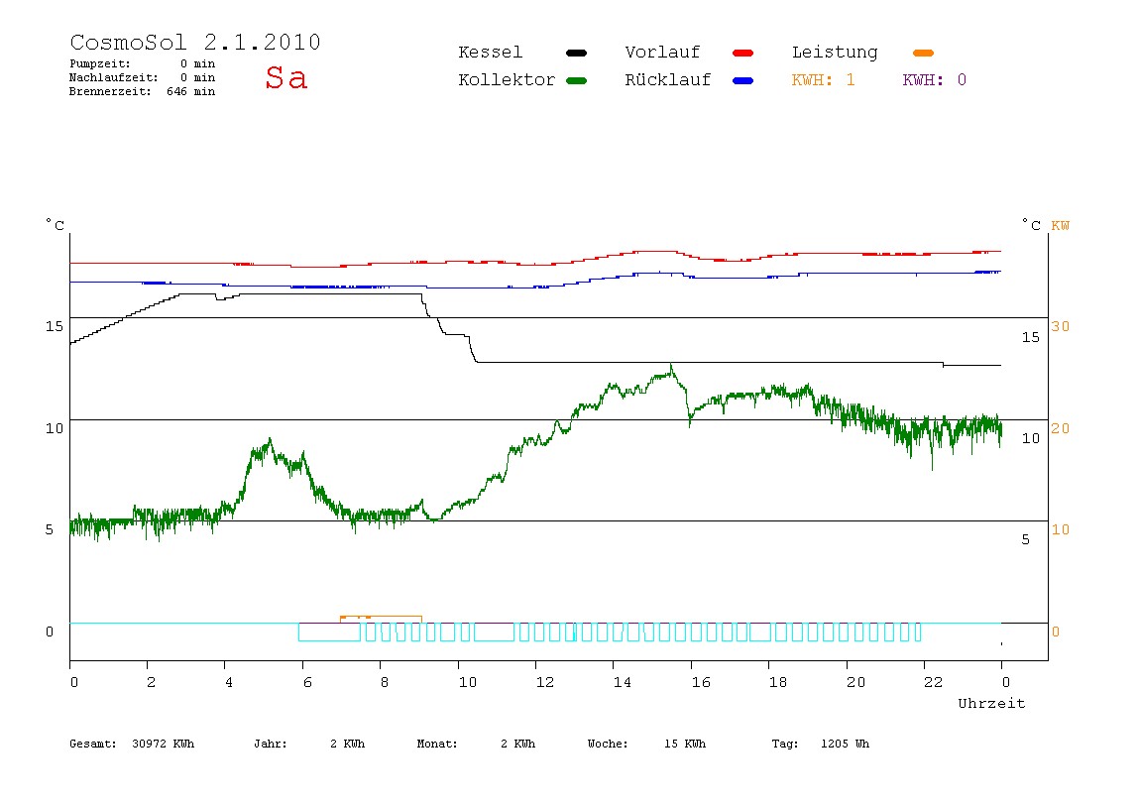Select the red "Sa" weekday label
Screen dimensions: 1138x805
pos(285,77)
